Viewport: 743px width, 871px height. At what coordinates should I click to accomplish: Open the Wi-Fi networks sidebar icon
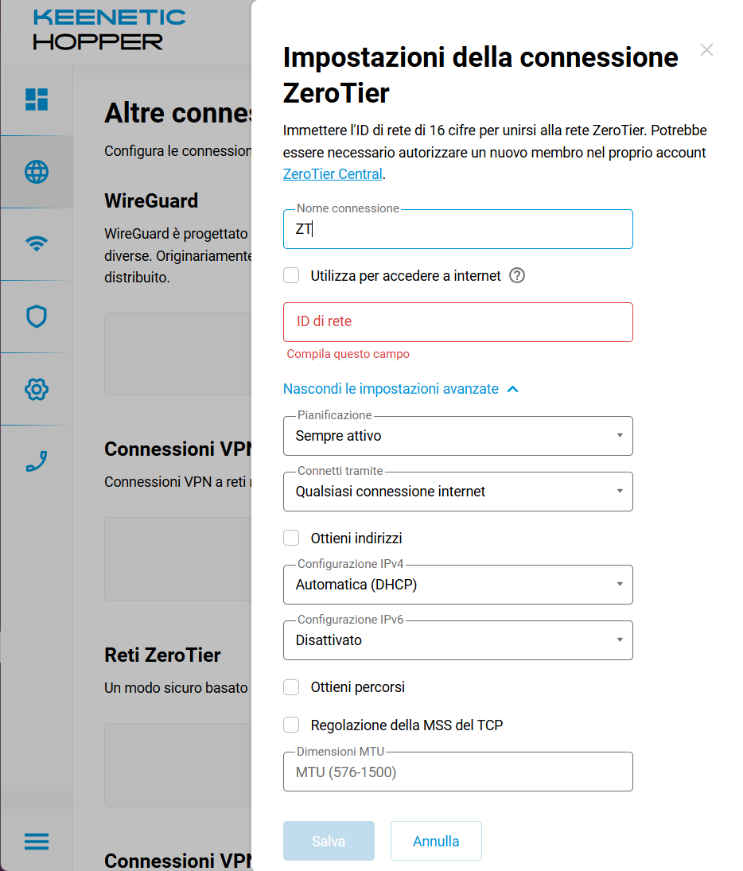pos(37,244)
